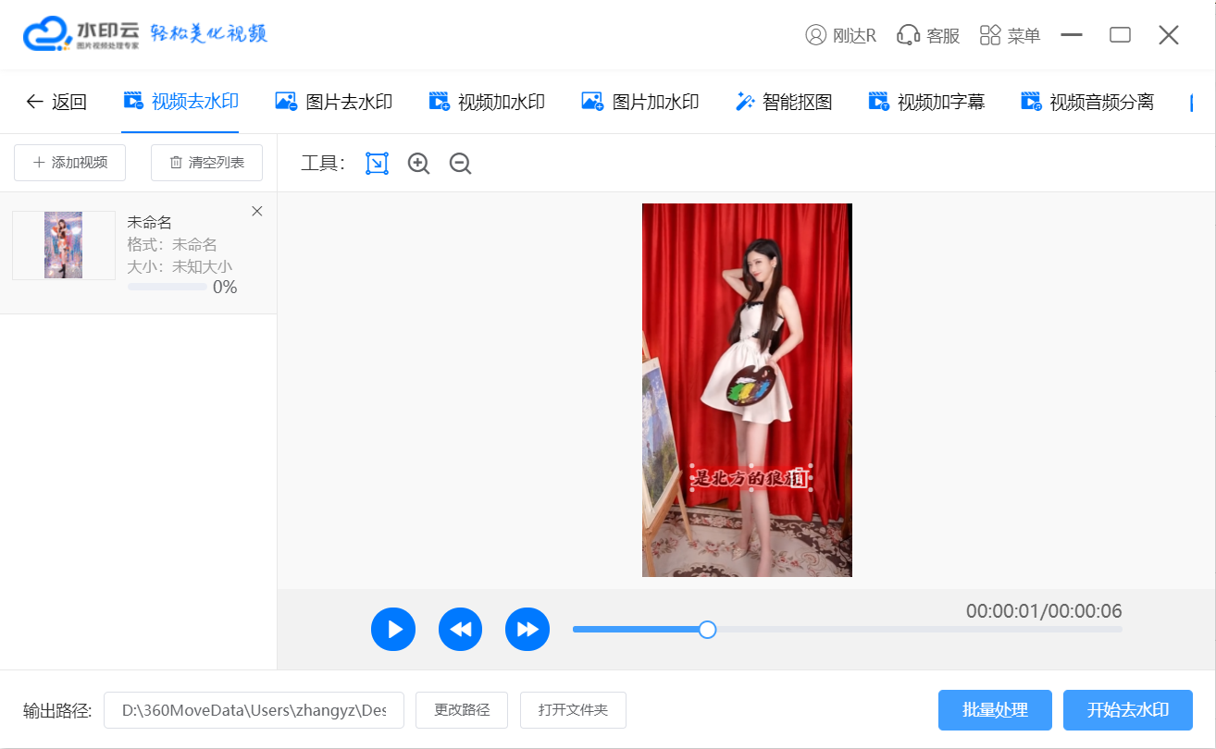Remove the 未命名 video from list

[257, 212]
